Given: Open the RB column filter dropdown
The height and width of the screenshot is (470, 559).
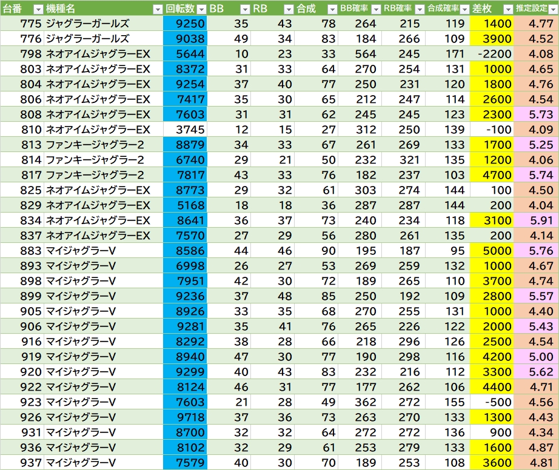Looking at the screenshot, I should pos(289,9).
